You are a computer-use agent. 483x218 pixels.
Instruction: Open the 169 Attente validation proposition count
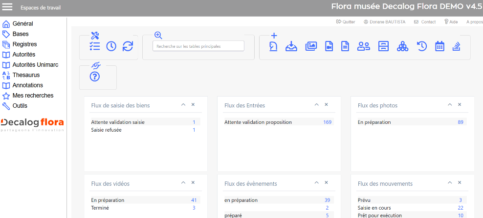pyautogui.click(x=327, y=122)
